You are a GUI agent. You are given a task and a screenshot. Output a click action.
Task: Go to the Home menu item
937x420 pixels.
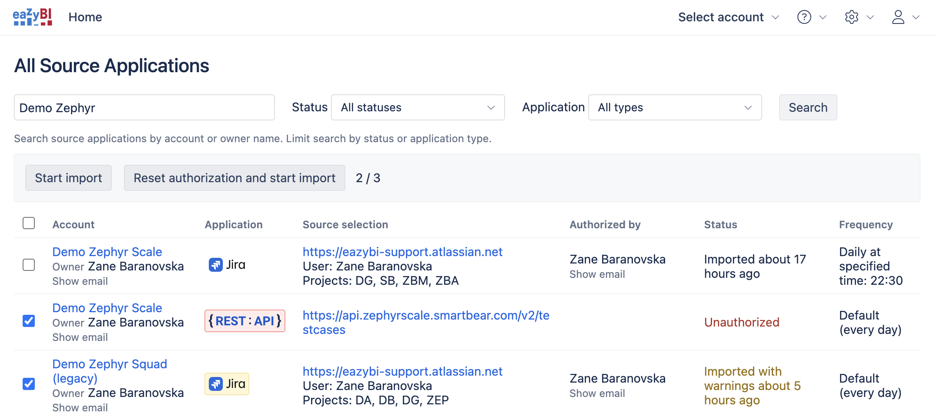[85, 17]
